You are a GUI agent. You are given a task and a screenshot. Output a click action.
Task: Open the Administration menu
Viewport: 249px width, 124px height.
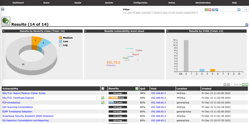(x=203, y=3)
